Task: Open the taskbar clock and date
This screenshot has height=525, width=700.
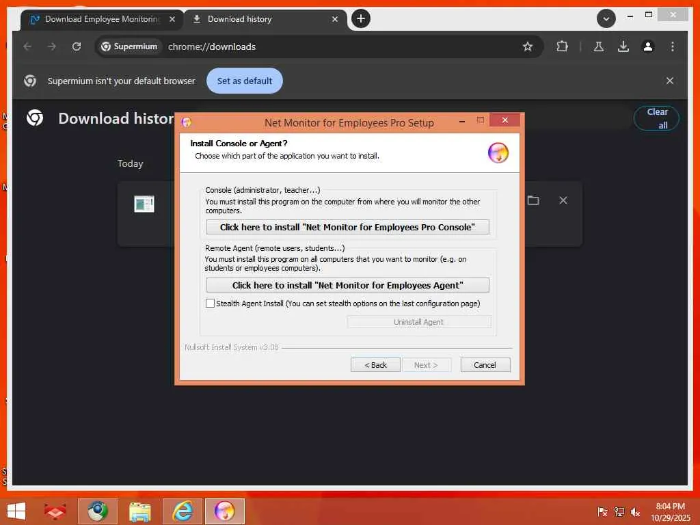Action: (x=670, y=511)
